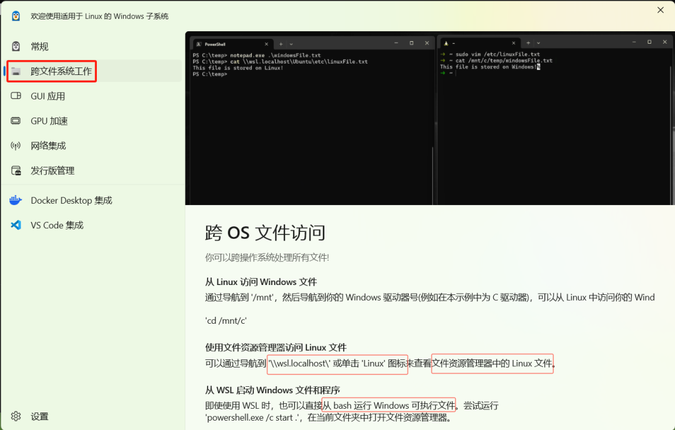Open 发行版管理 page
This screenshot has height=430, width=675.
click(93, 171)
